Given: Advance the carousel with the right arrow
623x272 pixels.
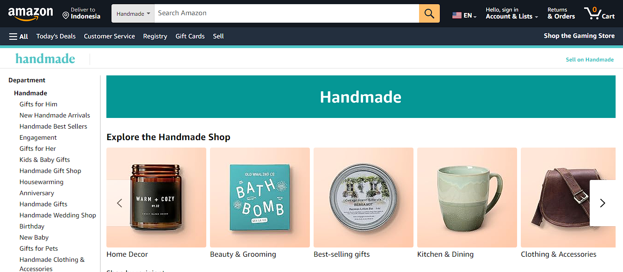Looking at the screenshot, I should pos(602,203).
